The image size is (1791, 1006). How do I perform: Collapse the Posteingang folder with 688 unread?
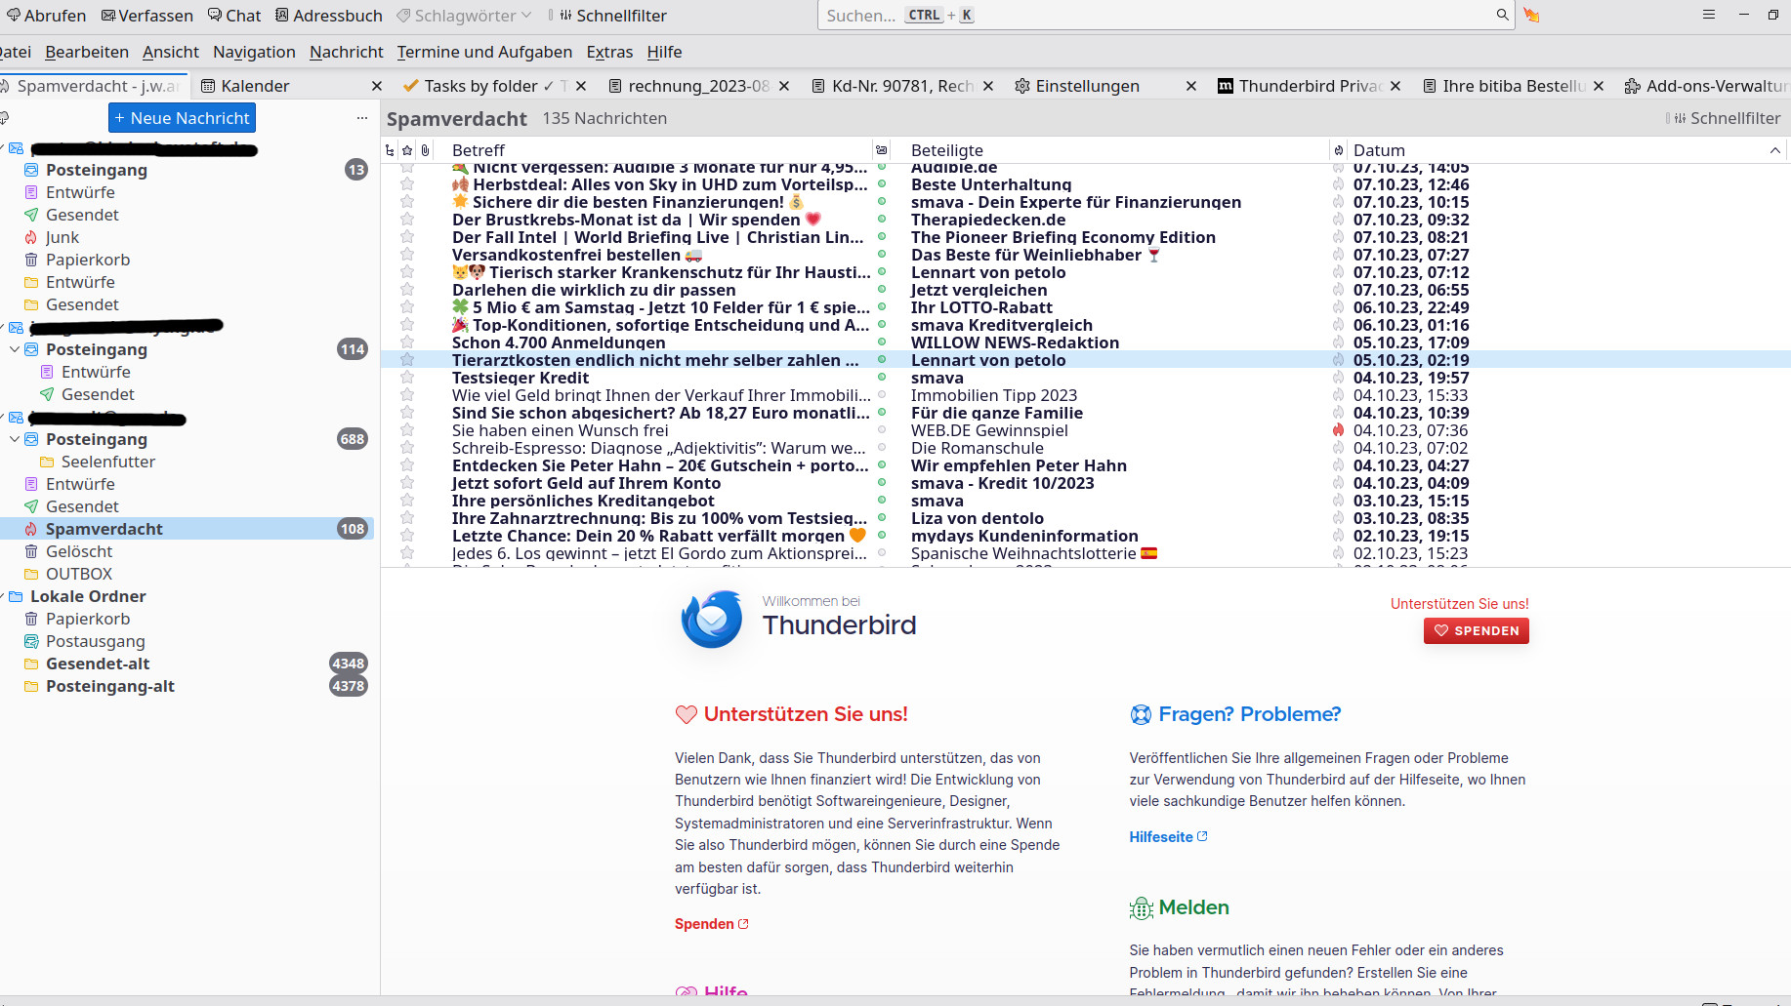point(15,439)
